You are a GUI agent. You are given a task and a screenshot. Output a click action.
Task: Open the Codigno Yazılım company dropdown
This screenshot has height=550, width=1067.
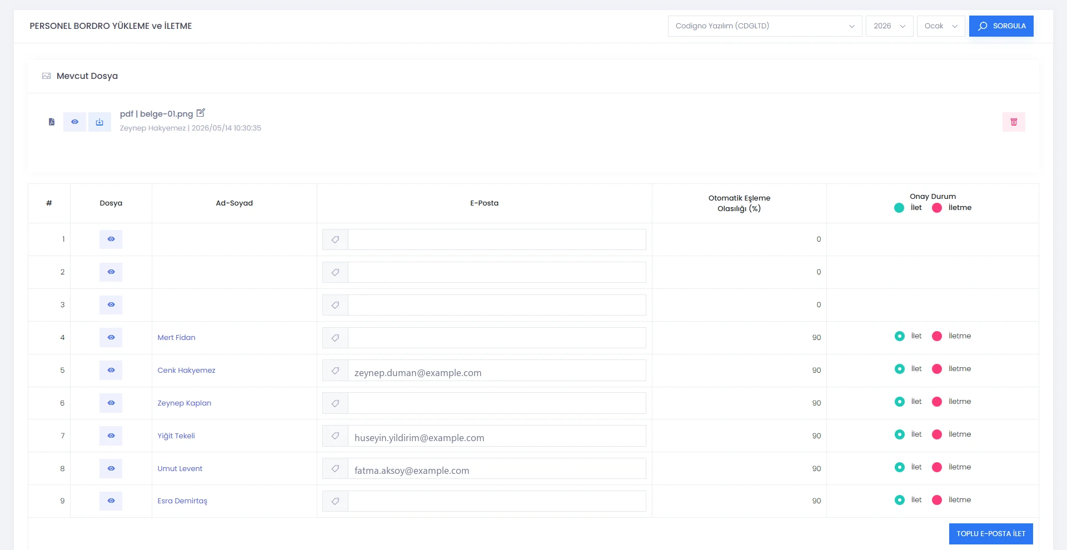tap(765, 26)
